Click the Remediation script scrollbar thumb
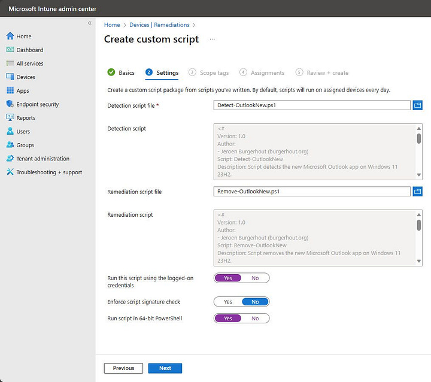This screenshot has width=431, height=382. pos(418,225)
